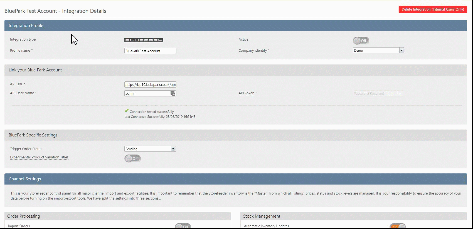The height and width of the screenshot is (229, 473).
Task: Click the 'Integration type' label
Action: [23, 39]
